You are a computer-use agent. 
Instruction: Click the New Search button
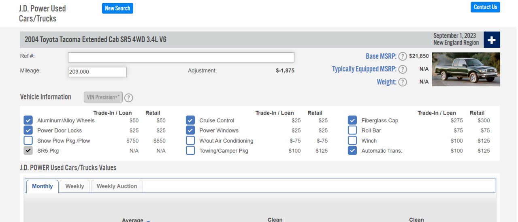(x=117, y=8)
